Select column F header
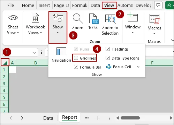The image size is (174, 125). 152,63
